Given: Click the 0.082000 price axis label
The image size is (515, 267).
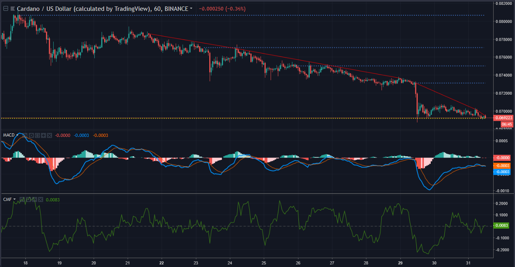Looking at the screenshot, I should point(505,3).
